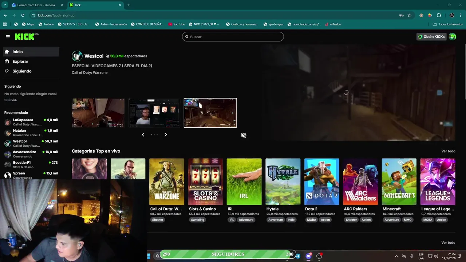Image resolution: width=466 pixels, height=262 pixels.
Task: Select the second featured stream thumbnail
Action: (154, 113)
